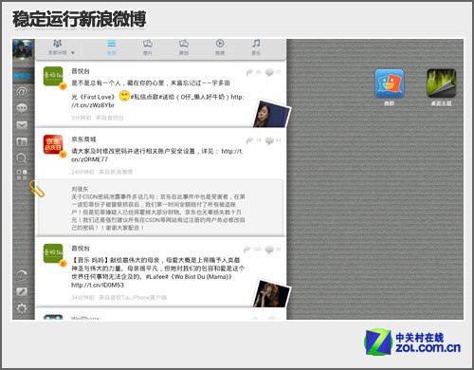Click user avatar at top-left corner
This screenshot has width=474, height=370.
[x=23, y=49]
